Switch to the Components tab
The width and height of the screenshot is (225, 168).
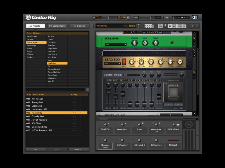[x=57, y=26]
